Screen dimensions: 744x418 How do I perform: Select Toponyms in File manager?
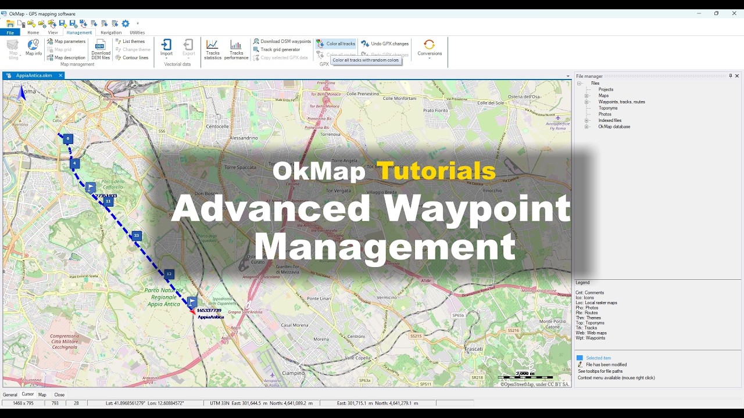[x=608, y=108]
